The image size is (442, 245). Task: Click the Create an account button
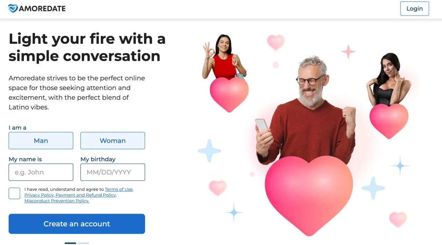pyautogui.click(x=77, y=224)
